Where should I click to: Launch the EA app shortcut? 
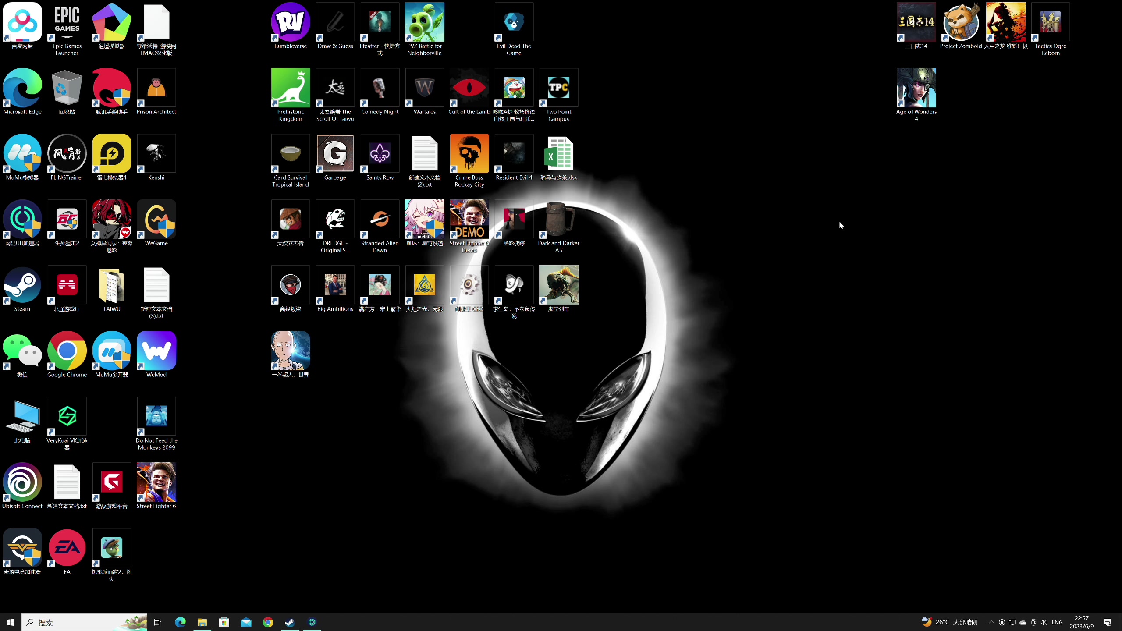click(67, 552)
